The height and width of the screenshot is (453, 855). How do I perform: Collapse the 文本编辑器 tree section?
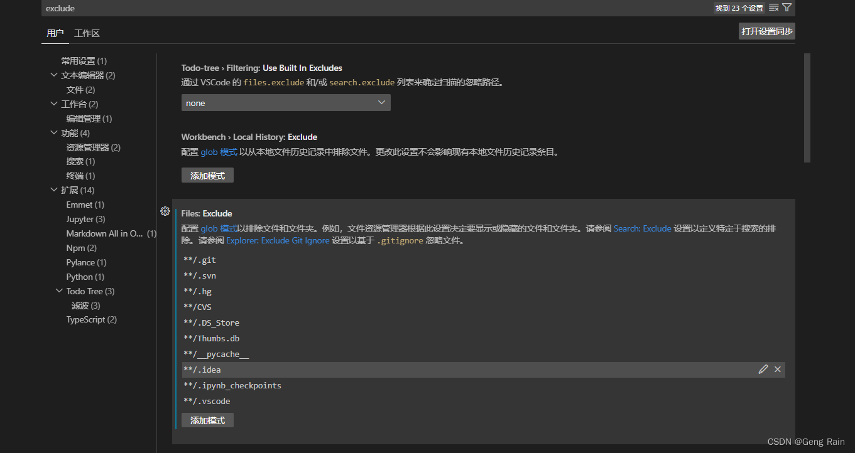tap(53, 75)
